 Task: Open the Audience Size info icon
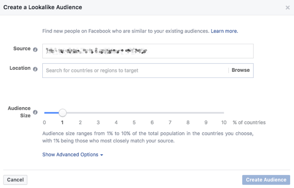pos(35,112)
